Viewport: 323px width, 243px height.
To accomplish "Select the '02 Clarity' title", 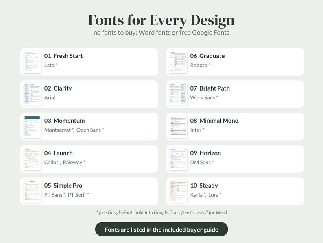I will pos(58,88).
